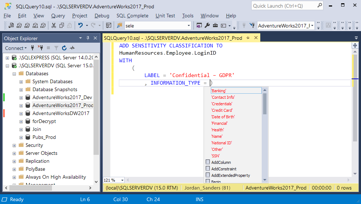Click the suggestion list scrollbar thumb

click(265, 104)
